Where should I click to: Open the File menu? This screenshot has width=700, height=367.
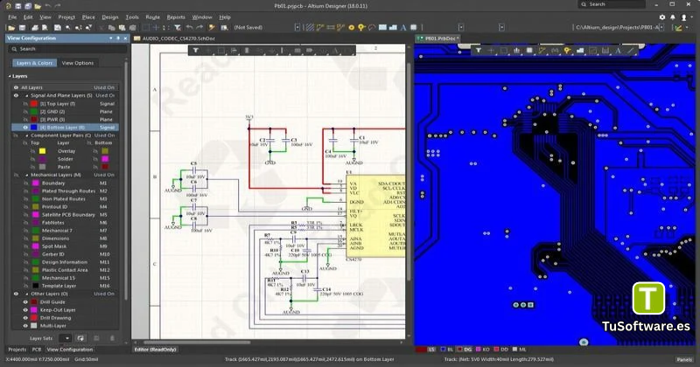coord(12,17)
